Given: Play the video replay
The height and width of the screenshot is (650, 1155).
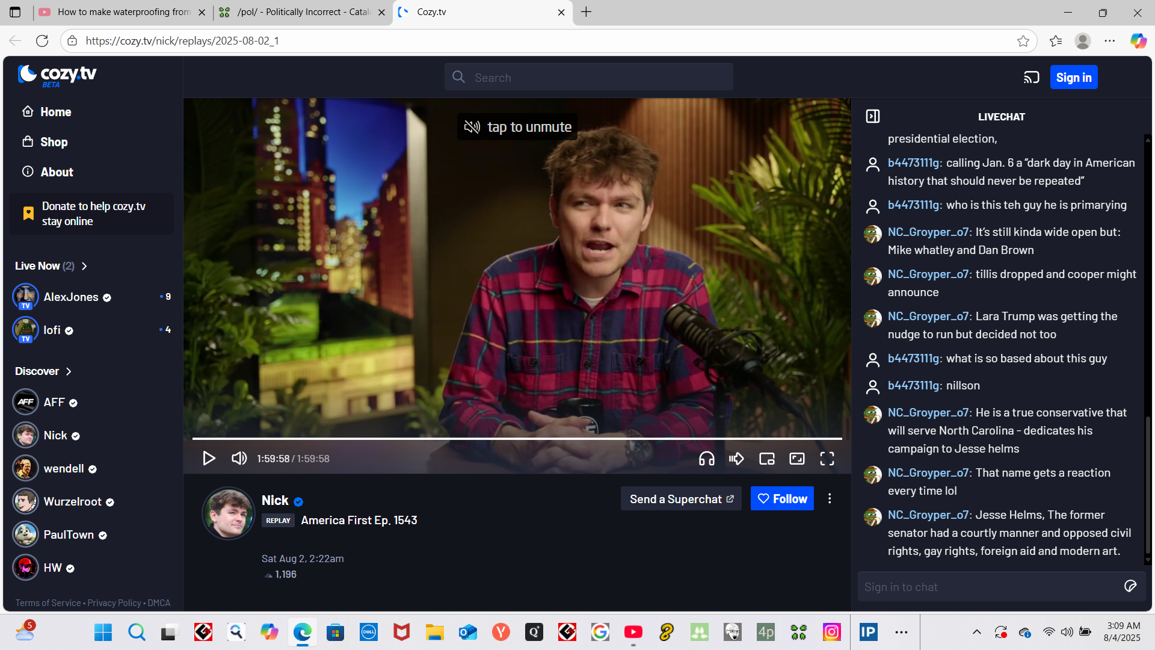Looking at the screenshot, I should point(209,459).
